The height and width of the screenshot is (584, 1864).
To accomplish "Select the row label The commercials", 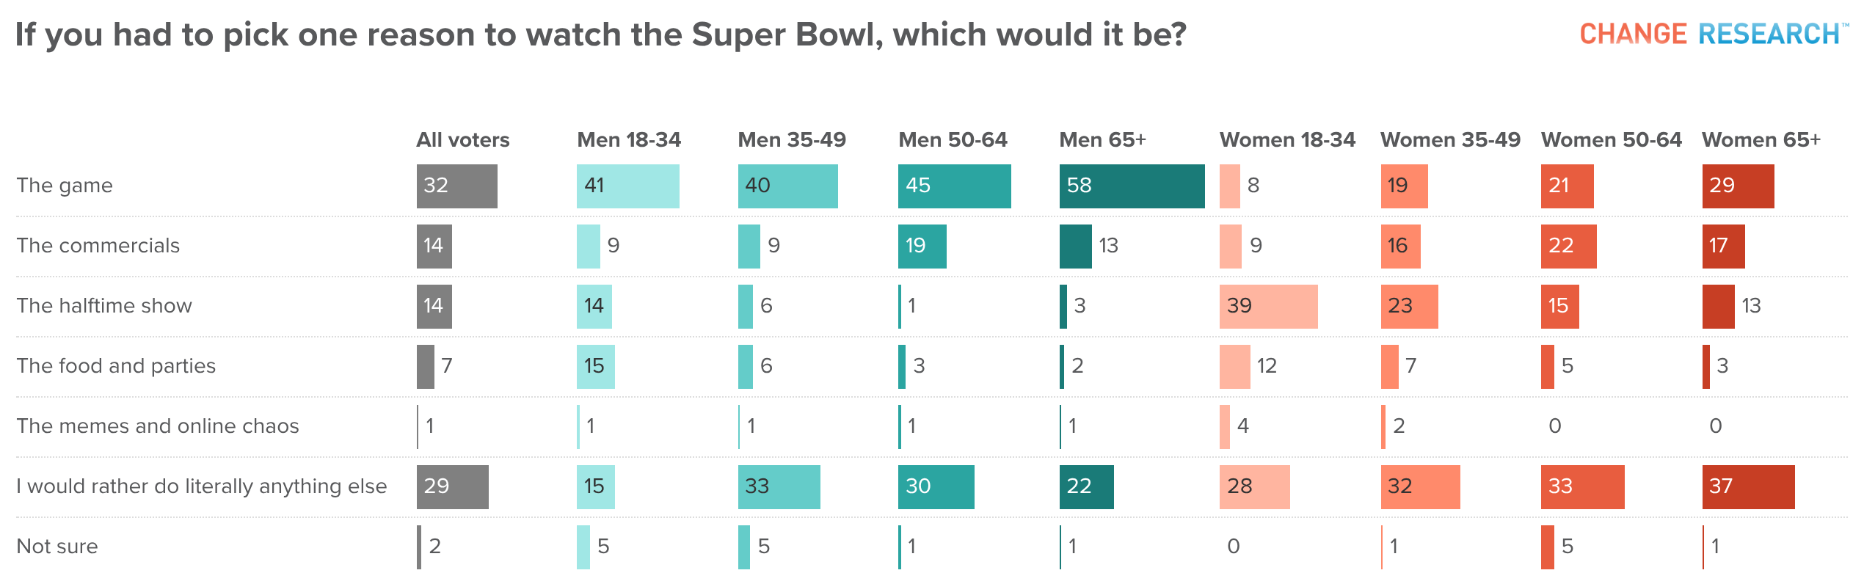I will (x=98, y=245).
